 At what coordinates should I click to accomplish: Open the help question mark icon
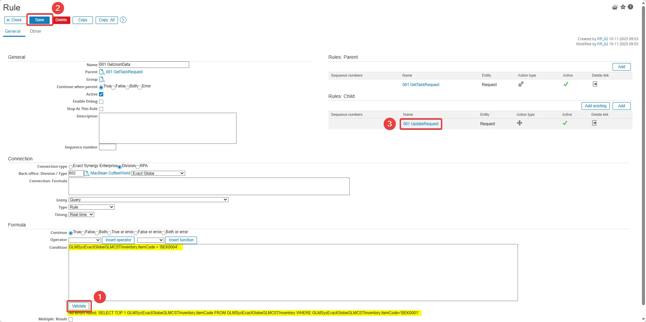tap(630, 7)
